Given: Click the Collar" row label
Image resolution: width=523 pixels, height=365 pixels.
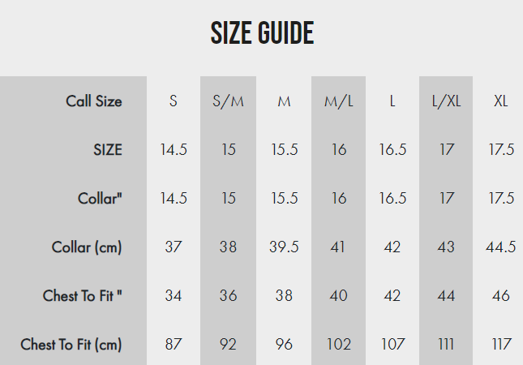Looking at the screenshot, I should pos(100,198).
